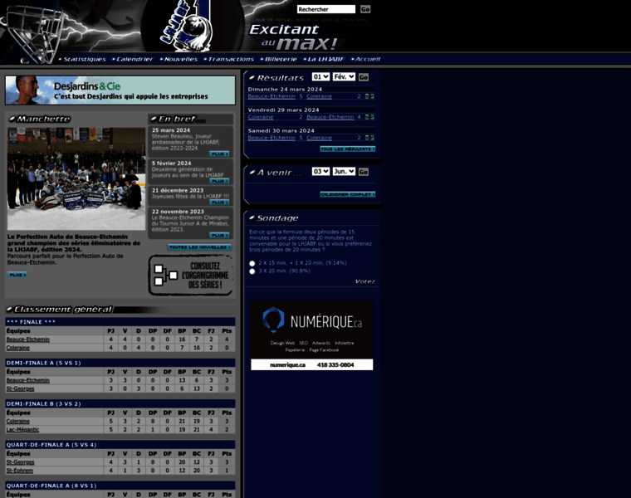Click Calendrier complet button
The width and height of the screenshot is (631, 498).
(348, 194)
